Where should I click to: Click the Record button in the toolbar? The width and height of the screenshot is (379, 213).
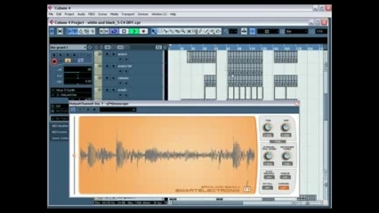click(x=144, y=31)
